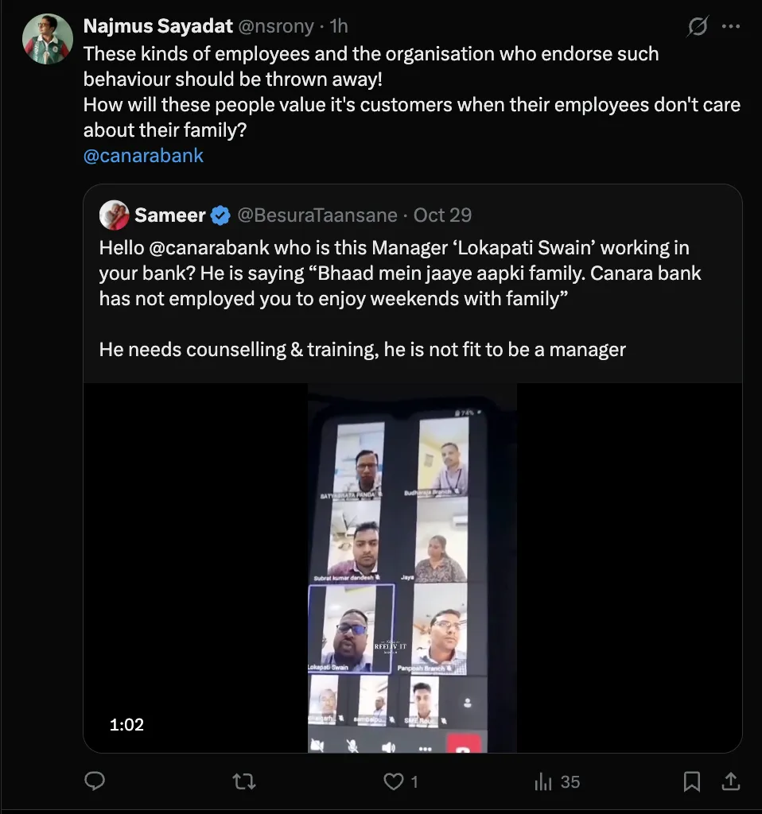Open Najmus Sayadat's profile avatar
The width and height of the screenshot is (762, 814).
(x=48, y=39)
